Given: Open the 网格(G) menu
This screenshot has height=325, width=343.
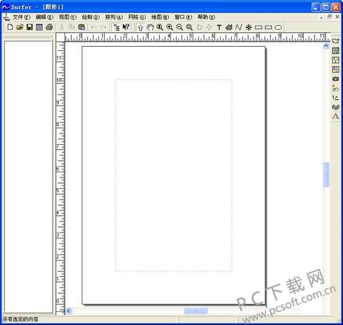Looking at the screenshot, I should pyautogui.click(x=137, y=17).
